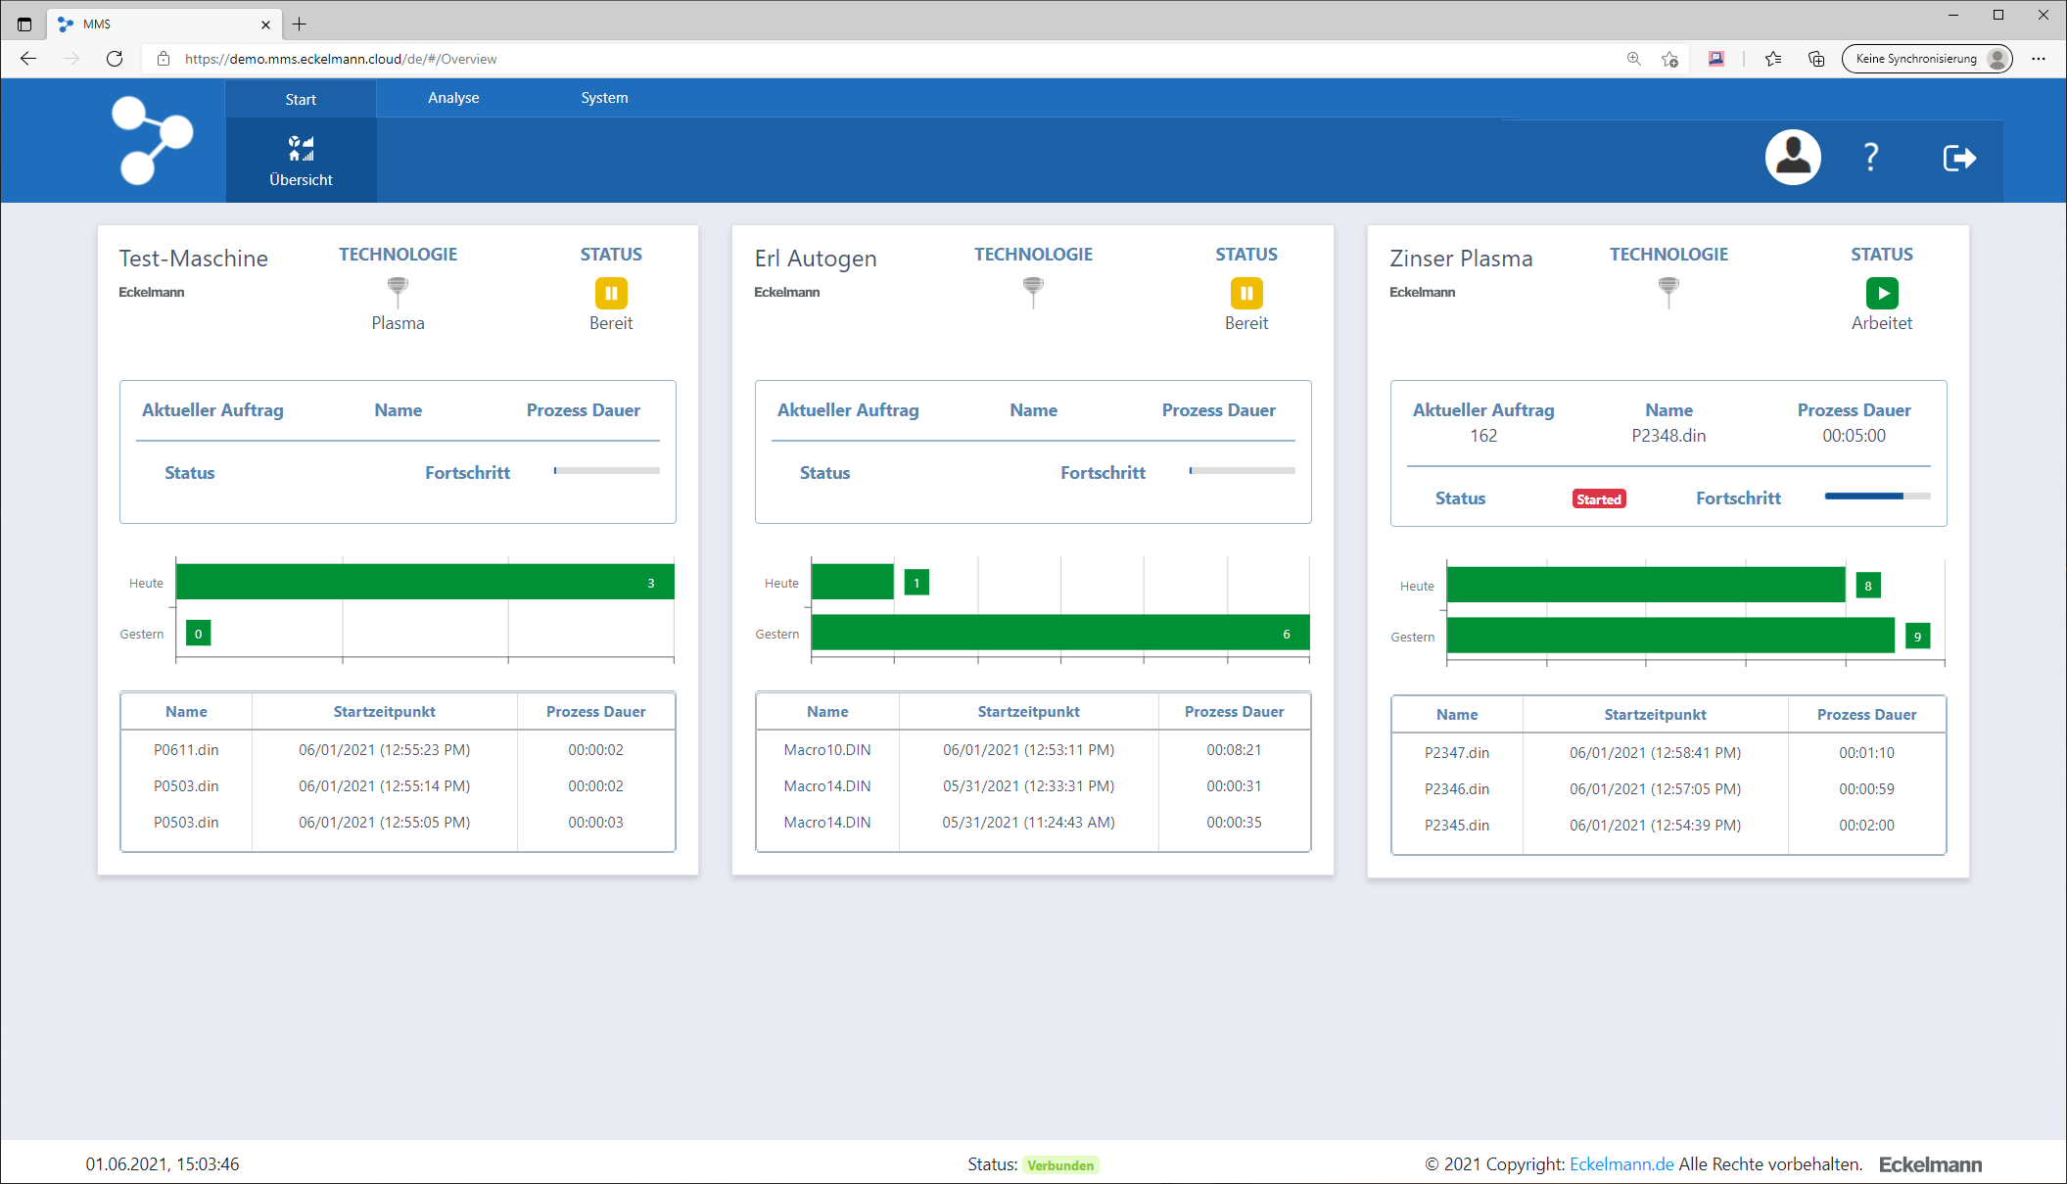Screen dimensions: 2067x1184
Task: Open the user profile icon
Action: 1792,157
